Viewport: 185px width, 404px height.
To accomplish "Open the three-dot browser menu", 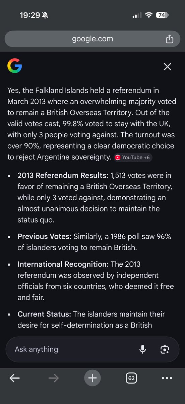I will [167, 378].
